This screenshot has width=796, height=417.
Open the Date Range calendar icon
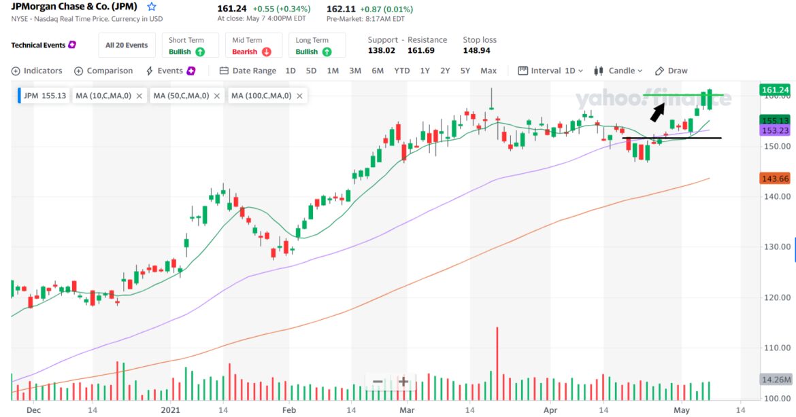(224, 70)
